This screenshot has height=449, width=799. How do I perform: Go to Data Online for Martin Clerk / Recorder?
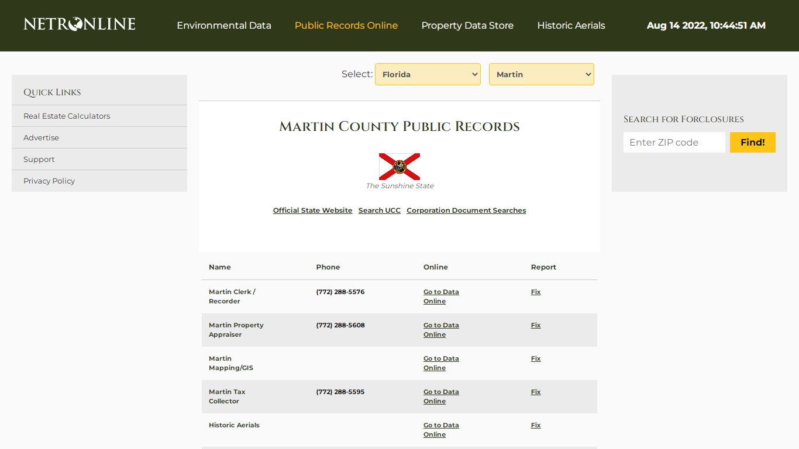pos(441,296)
